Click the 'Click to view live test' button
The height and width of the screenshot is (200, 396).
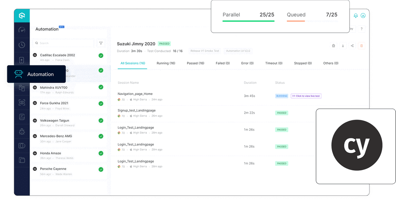306,96
